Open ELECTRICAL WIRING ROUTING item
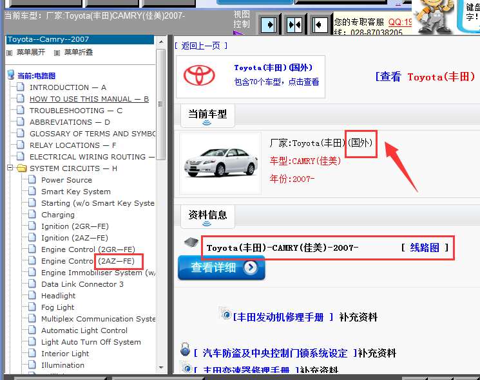The image size is (480, 380). tap(92, 157)
